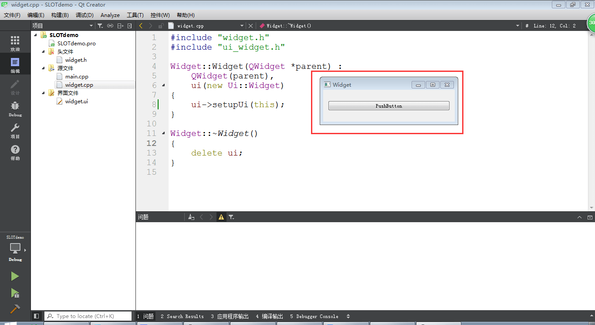Collapse the 源文件 sources folder
Viewport: 595px width, 325px height.
click(x=44, y=68)
